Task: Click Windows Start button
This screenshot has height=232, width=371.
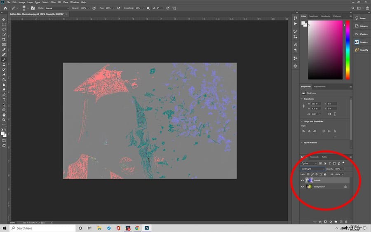Action: click(x=4, y=228)
